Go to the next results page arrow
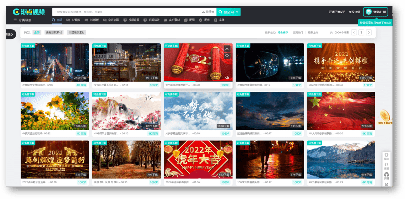The height and width of the screenshot is (199, 405). pyautogui.click(x=369, y=33)
